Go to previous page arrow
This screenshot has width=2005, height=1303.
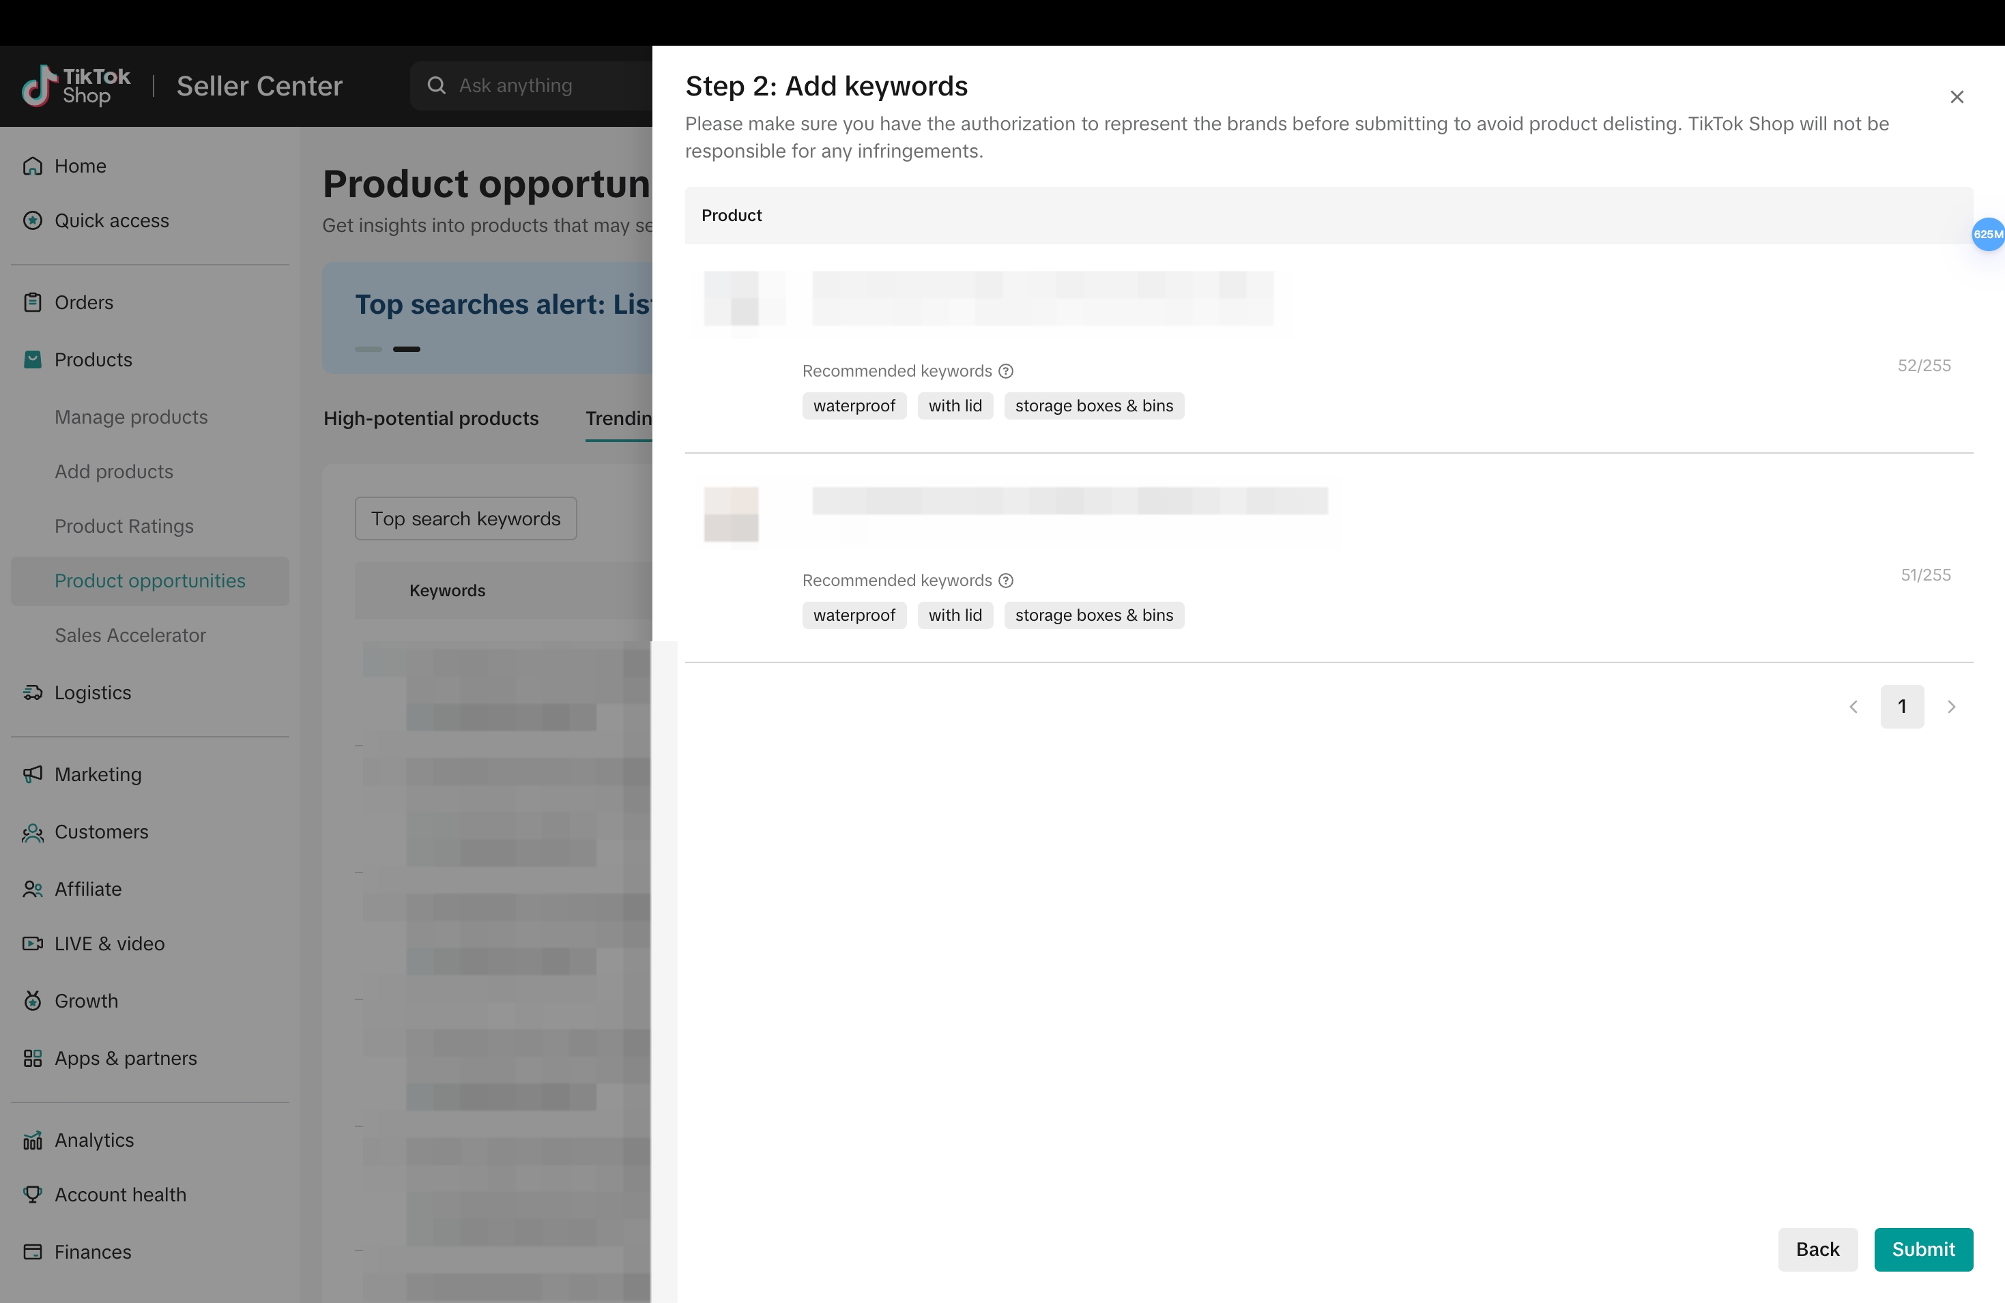[1853, 707]
